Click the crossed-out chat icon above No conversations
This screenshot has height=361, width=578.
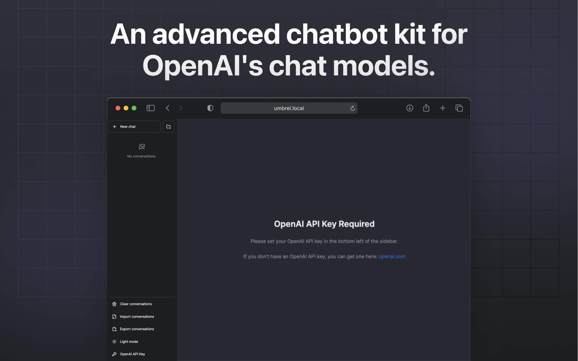141,147
